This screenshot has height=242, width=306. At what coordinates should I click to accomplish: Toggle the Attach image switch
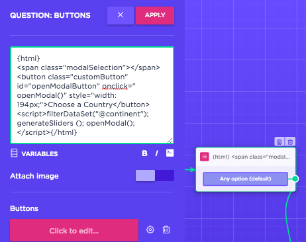pos(155,175)
